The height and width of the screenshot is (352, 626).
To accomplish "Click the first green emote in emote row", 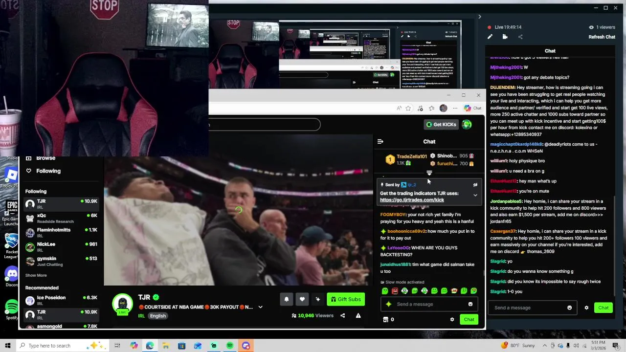I will (385, 291).
